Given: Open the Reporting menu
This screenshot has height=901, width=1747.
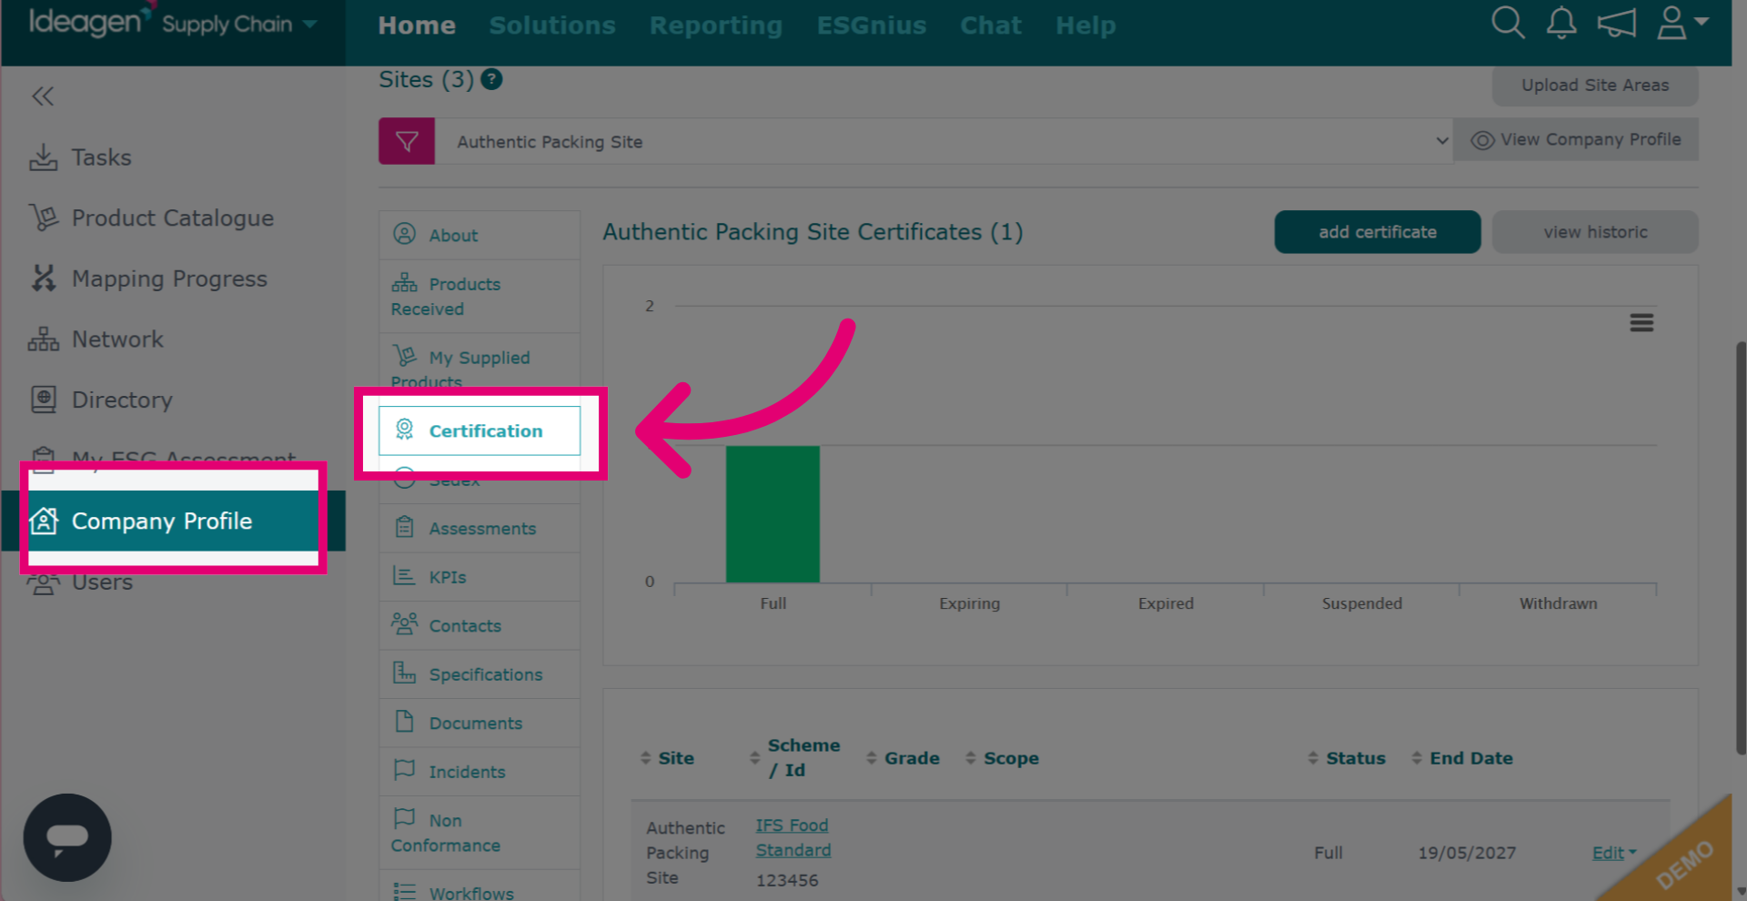Looking at the screenshot, I should (x=716, y=25).
